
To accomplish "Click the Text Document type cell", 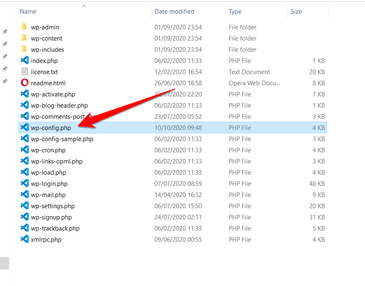I will (249, 72).
